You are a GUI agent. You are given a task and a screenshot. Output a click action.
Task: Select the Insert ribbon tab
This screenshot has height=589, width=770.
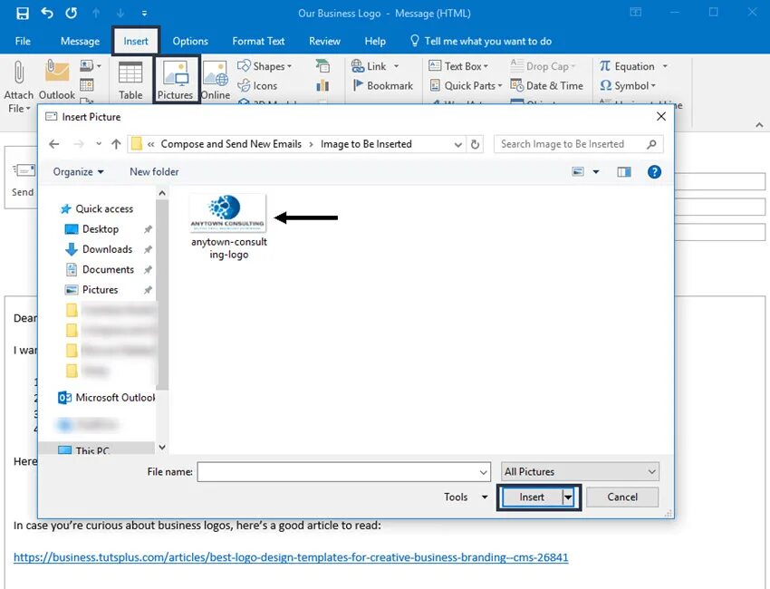tap(136, 42)
